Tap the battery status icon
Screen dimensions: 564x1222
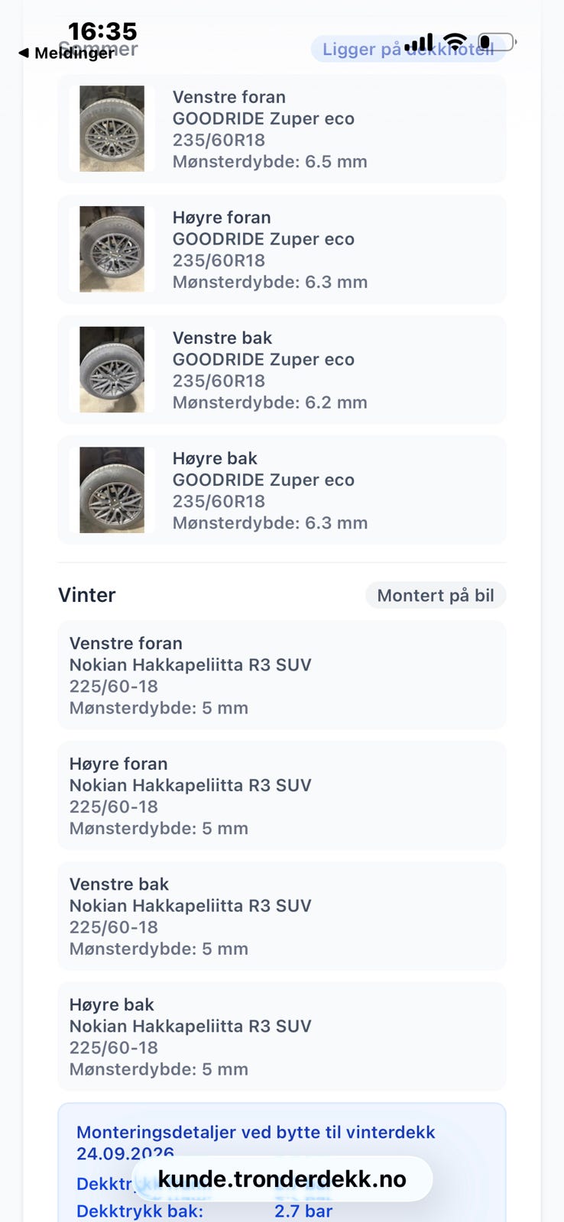tap(498, 41)
